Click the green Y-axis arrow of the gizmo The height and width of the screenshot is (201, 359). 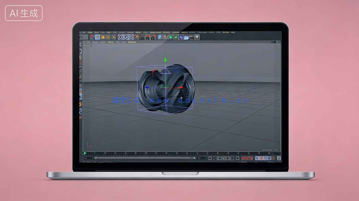tap(165, 59)
